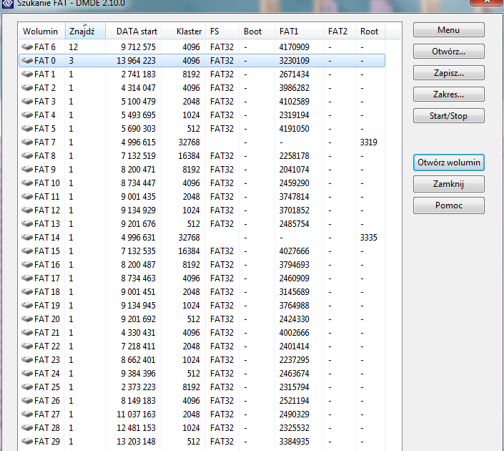This screenshot has width=504, height=451.
Task: Select the FAT 25 row label
Action: click(x=47, y=387)
